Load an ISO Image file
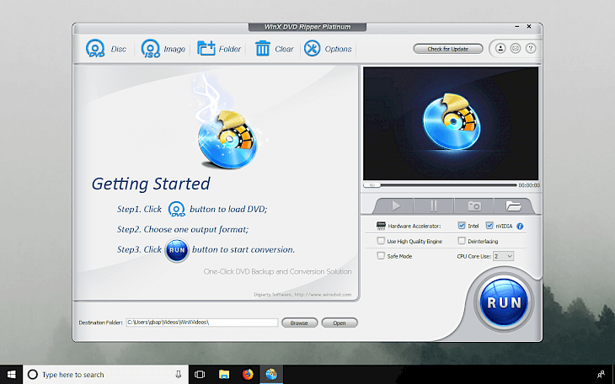Viewport: 615px width, 384px height. click(x=163, y=49)
